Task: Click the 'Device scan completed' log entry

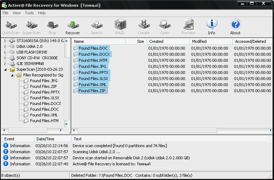Action: pos(120,146)
